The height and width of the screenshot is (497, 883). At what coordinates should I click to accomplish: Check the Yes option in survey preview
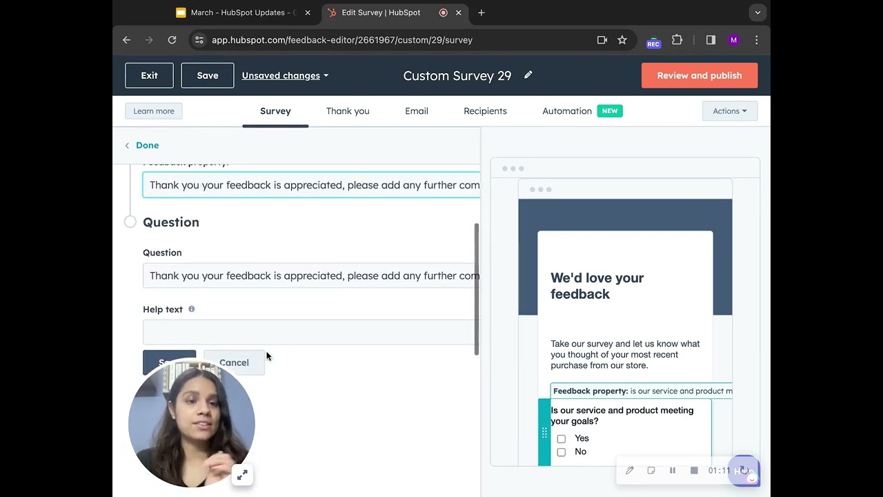(562, 439)
